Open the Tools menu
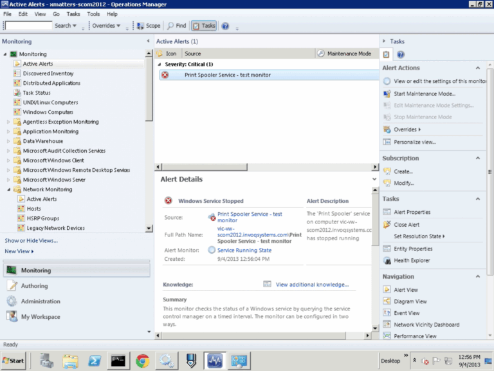 point(93,14)
